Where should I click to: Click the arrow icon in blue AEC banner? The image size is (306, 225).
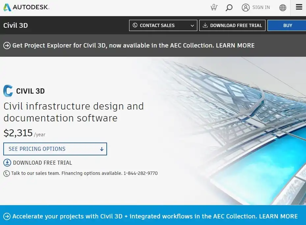[x=7, y=216]
